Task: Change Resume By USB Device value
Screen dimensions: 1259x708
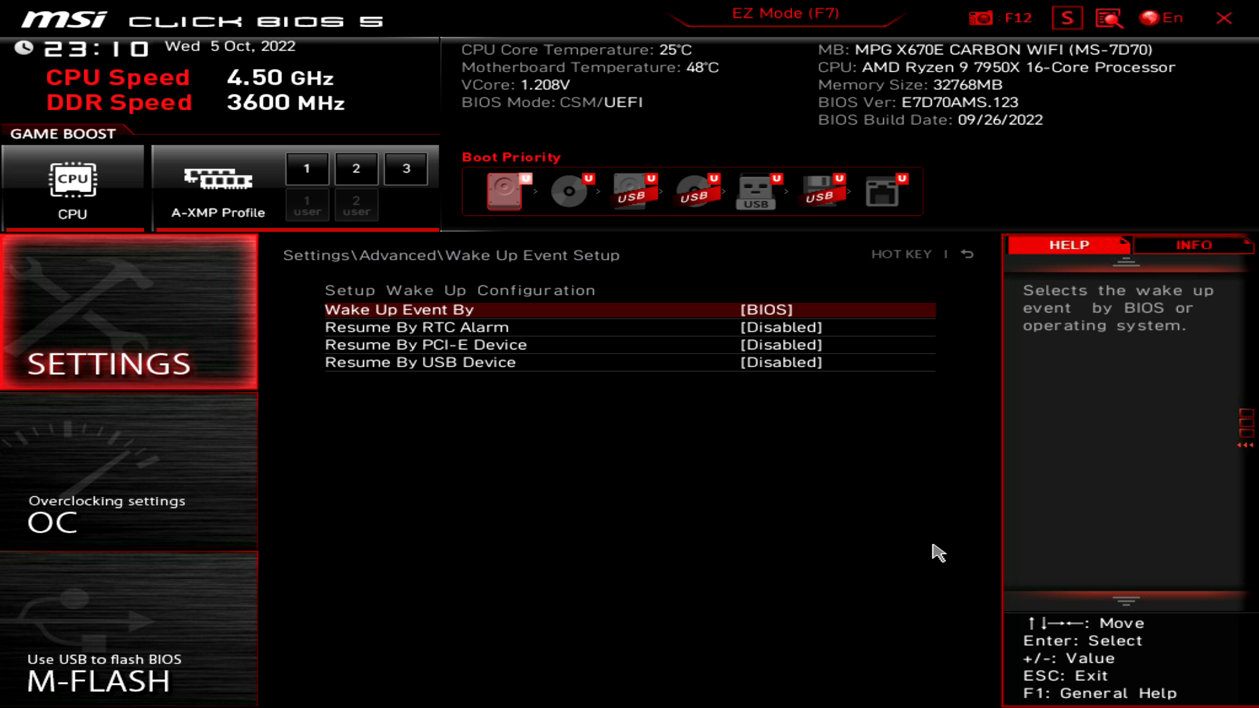Action: [x=780, y=363]
